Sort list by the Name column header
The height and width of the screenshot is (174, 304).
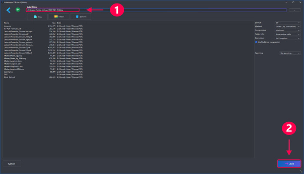click(x=7, y=23)
